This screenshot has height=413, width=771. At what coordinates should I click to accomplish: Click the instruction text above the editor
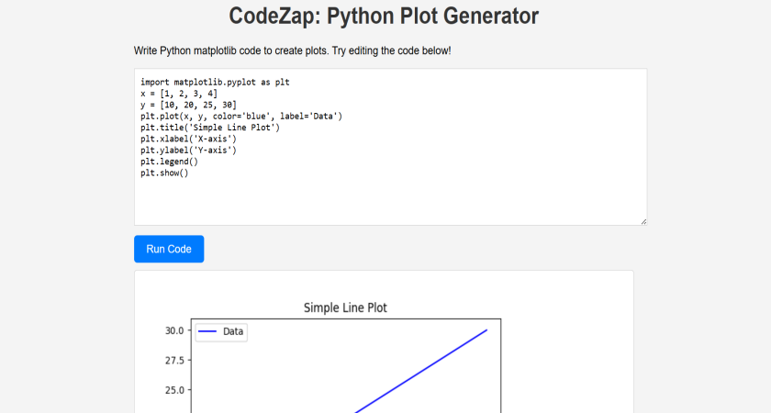pos(292,50)
